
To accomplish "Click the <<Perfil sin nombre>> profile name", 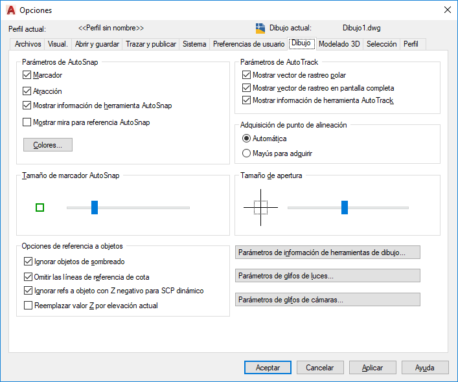I will click(x=111, y=28).
